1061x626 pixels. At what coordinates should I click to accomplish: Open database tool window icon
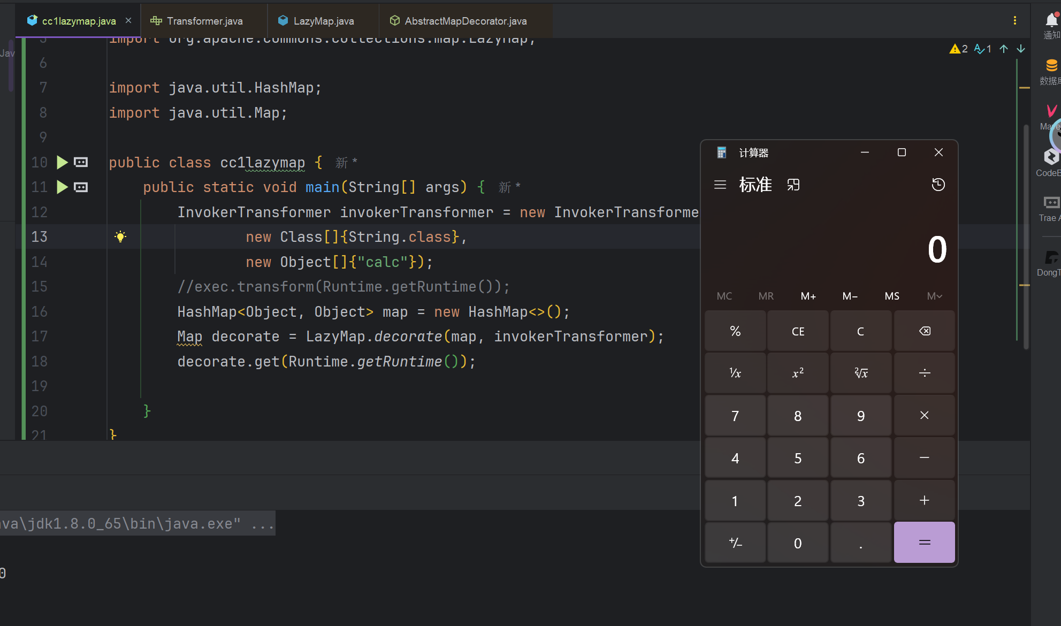1051,66
